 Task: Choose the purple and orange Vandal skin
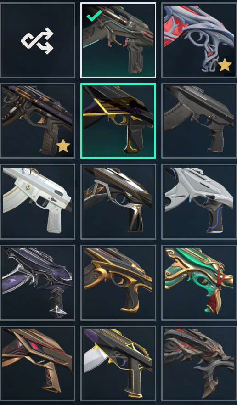(x=38, y=121)
